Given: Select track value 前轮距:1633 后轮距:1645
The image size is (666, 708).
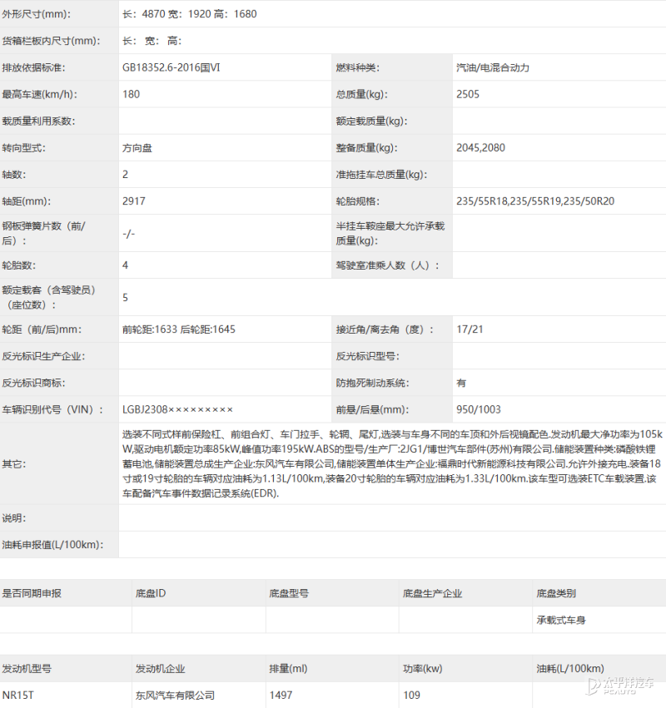Looking at the screenshot, I should click(178, 329).
